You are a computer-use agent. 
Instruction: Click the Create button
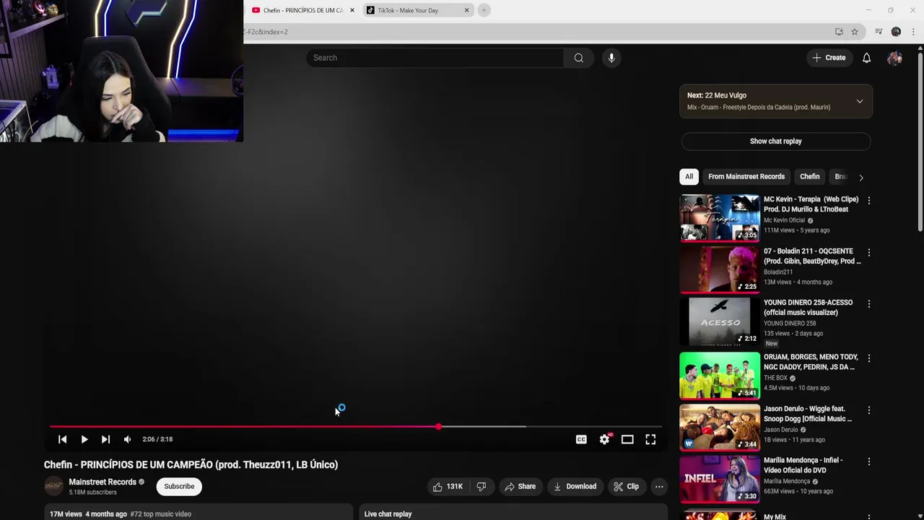[x=829, y=58]
